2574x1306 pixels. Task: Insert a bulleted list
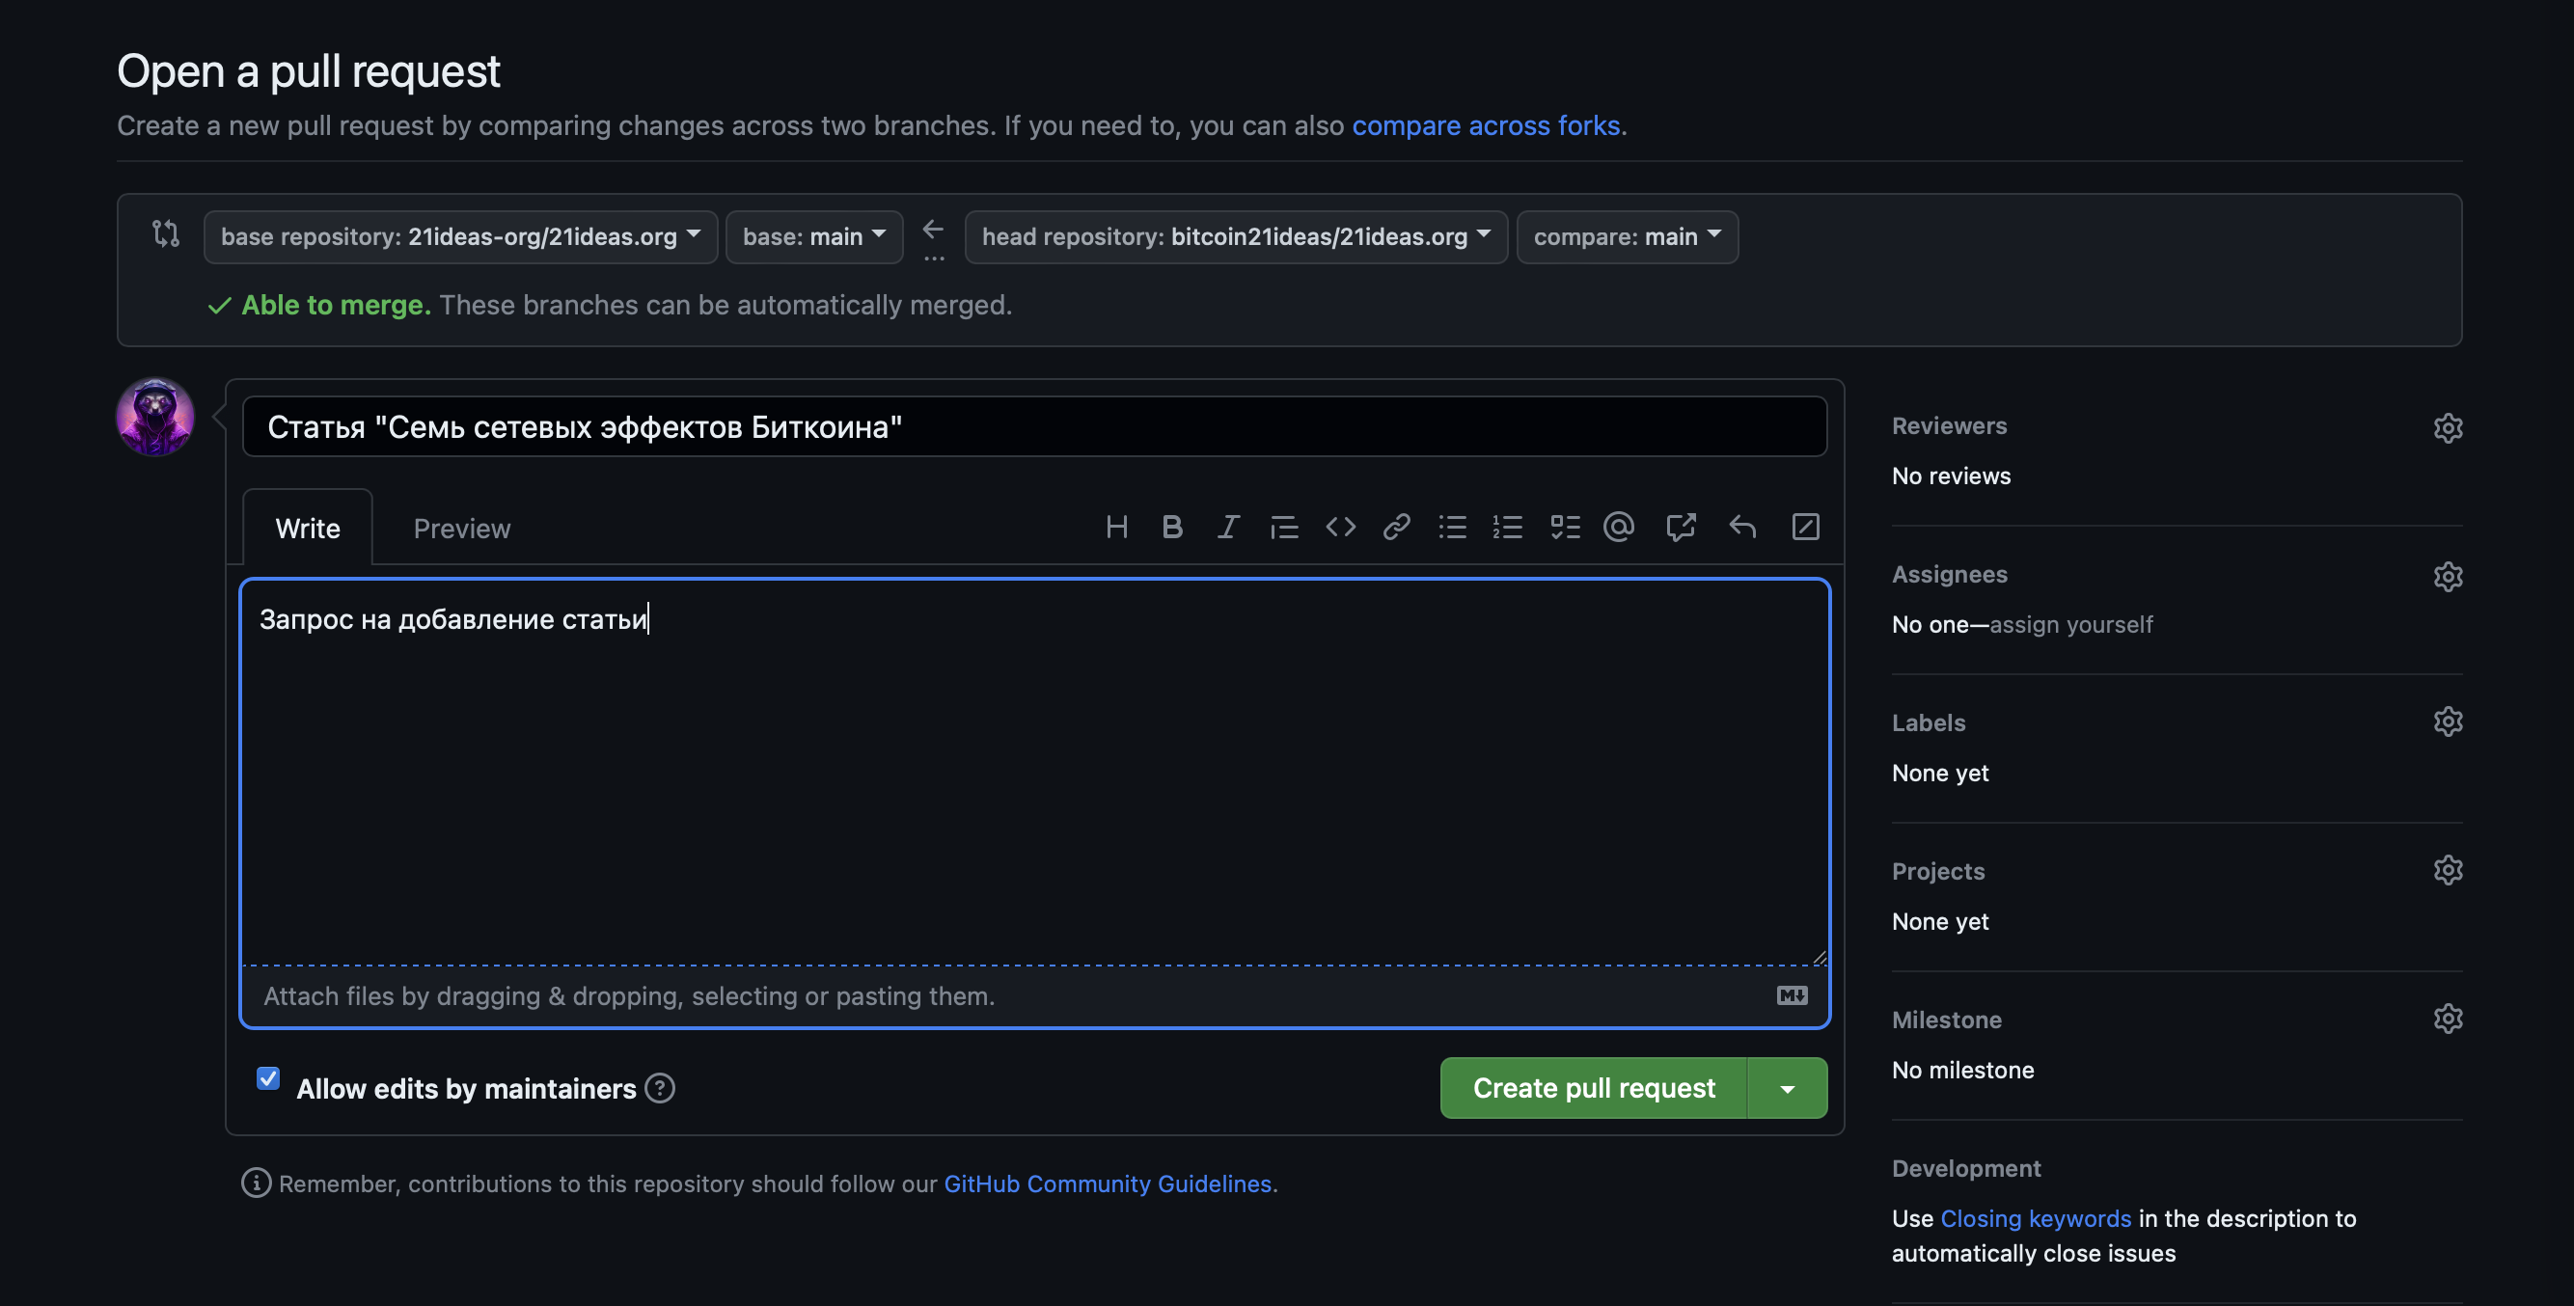1452,527
